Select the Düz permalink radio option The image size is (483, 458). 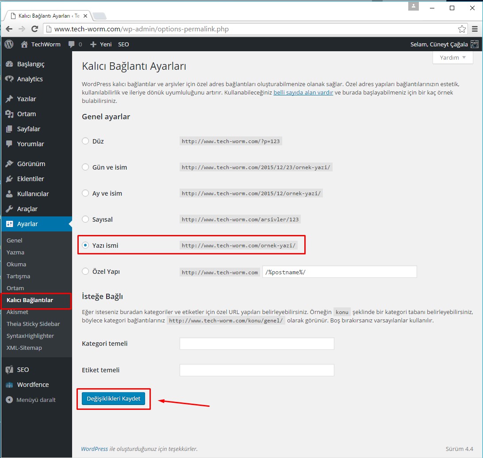[85, 141]
